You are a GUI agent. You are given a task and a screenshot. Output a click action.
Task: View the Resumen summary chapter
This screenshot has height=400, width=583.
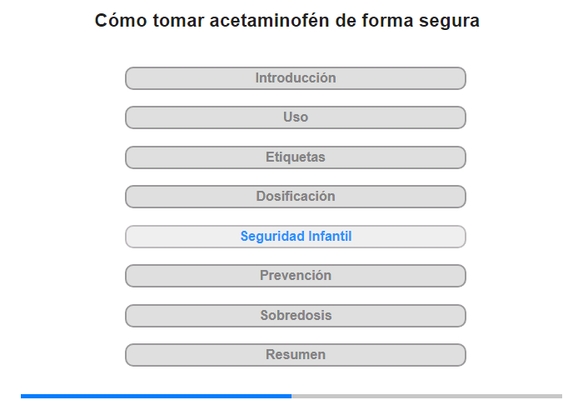coord(296,355)
